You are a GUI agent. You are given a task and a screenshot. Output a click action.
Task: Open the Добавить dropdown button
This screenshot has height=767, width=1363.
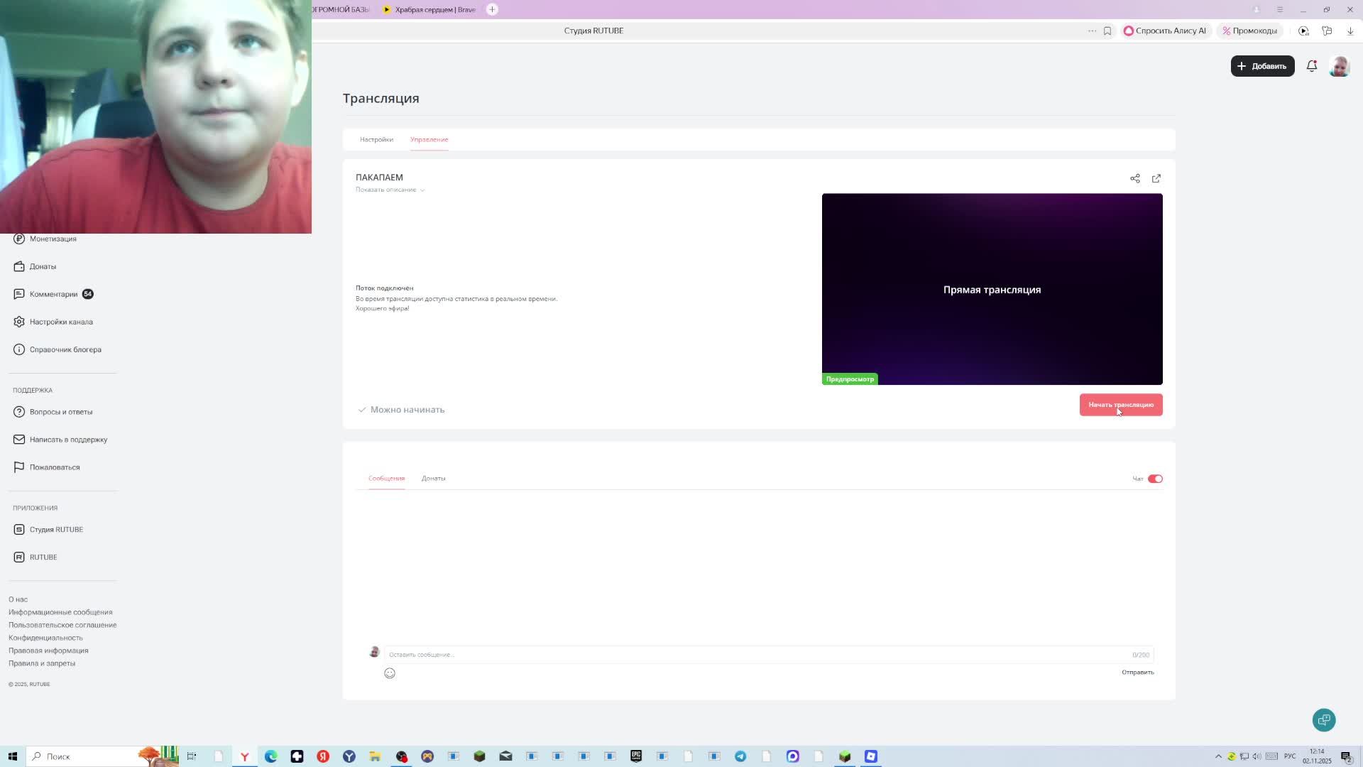[x=1262, y=66]
